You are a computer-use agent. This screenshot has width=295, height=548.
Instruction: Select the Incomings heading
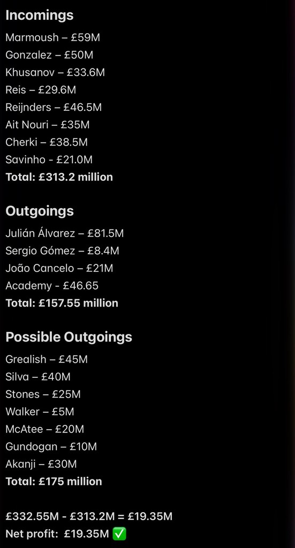(40, 15)
